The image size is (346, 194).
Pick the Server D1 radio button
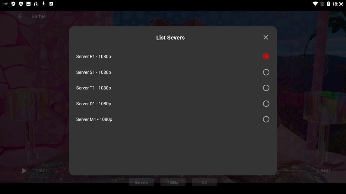point(266,104)
